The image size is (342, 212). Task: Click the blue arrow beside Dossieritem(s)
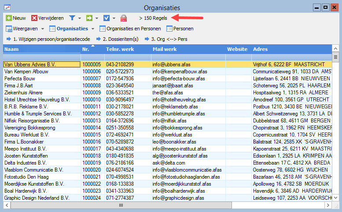[x=99, y=39]
